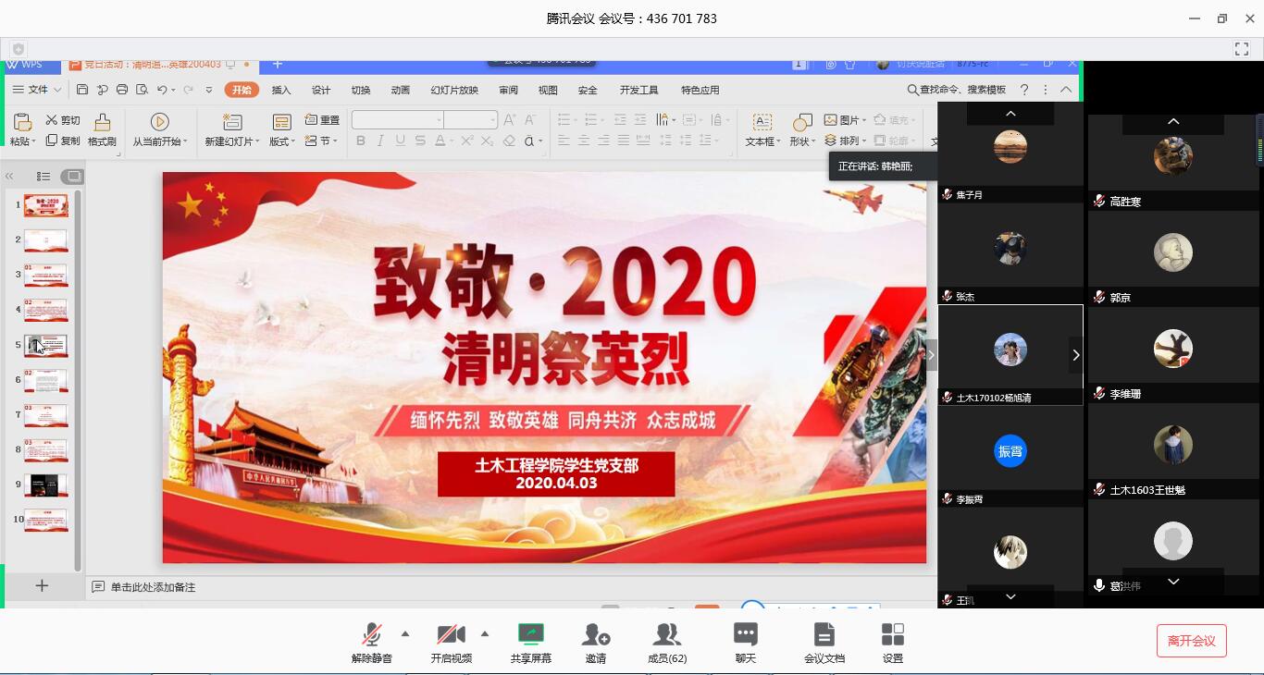Click the 共享屏幕 share screen icon
Image resolution: width=1264 pixels, height=675 pixels.
(x=531, y=635)
